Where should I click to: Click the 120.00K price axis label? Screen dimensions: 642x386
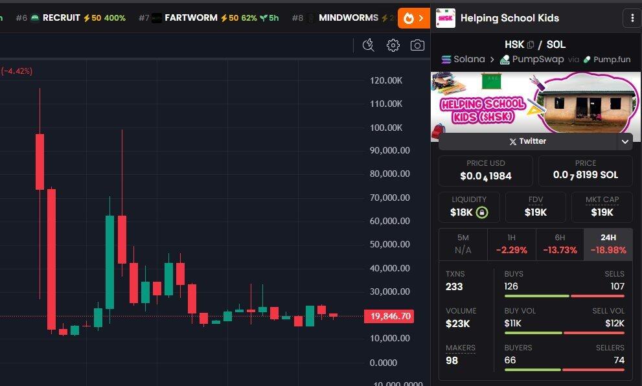tap(386, 81)
